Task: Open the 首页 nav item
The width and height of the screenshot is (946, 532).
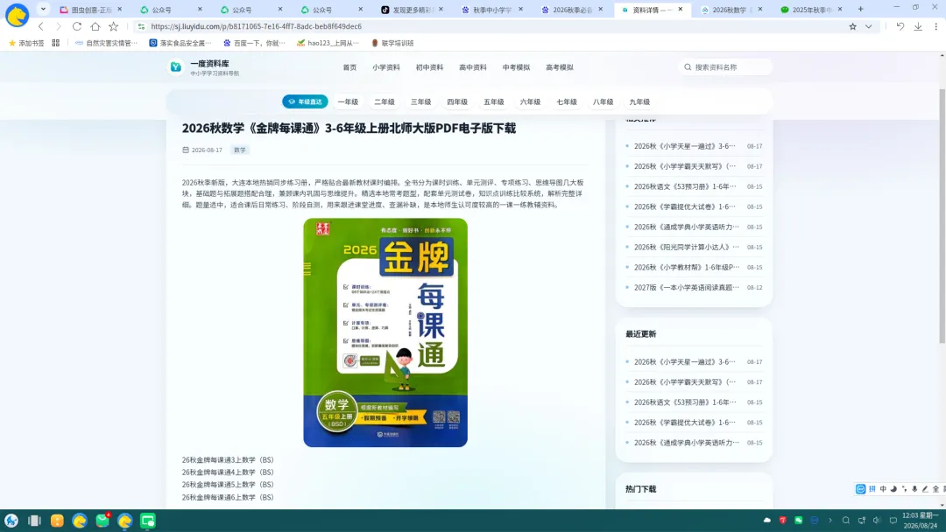Action: click(x=349, y=67)
